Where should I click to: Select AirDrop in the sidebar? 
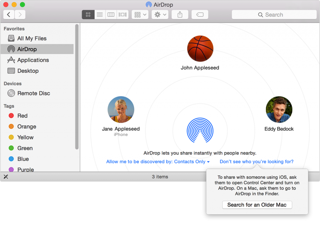(37, 49)
